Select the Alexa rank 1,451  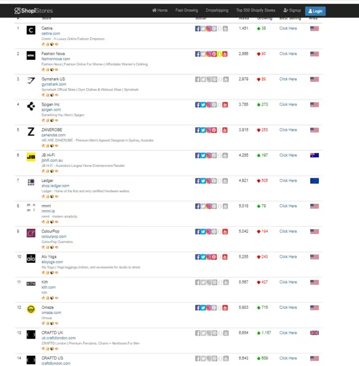pos(243,28)
